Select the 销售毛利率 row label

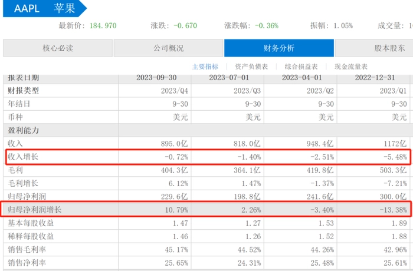pyautogui.click(x=27, y=249)
